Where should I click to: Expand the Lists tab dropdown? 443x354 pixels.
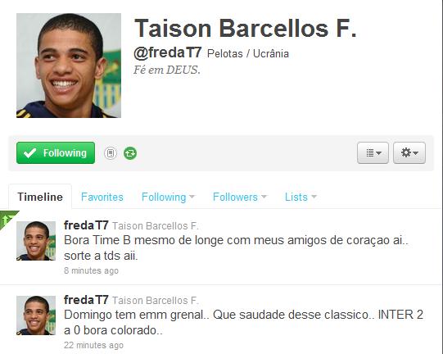pyautogui.click(x=301, y=197)
